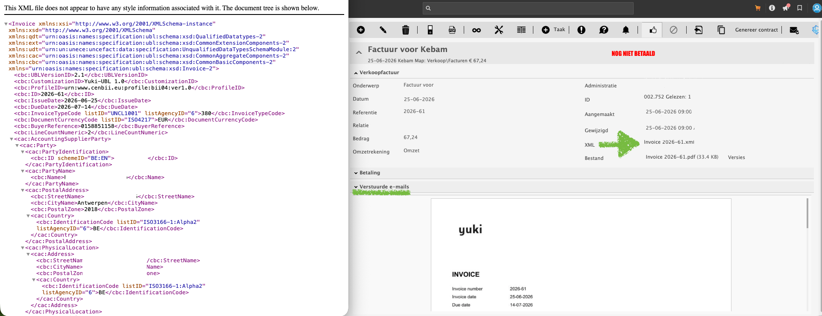Collapse the cac:PostalAddress node
The height and width of the screenshot is (316, 822).
coord(22,190)
